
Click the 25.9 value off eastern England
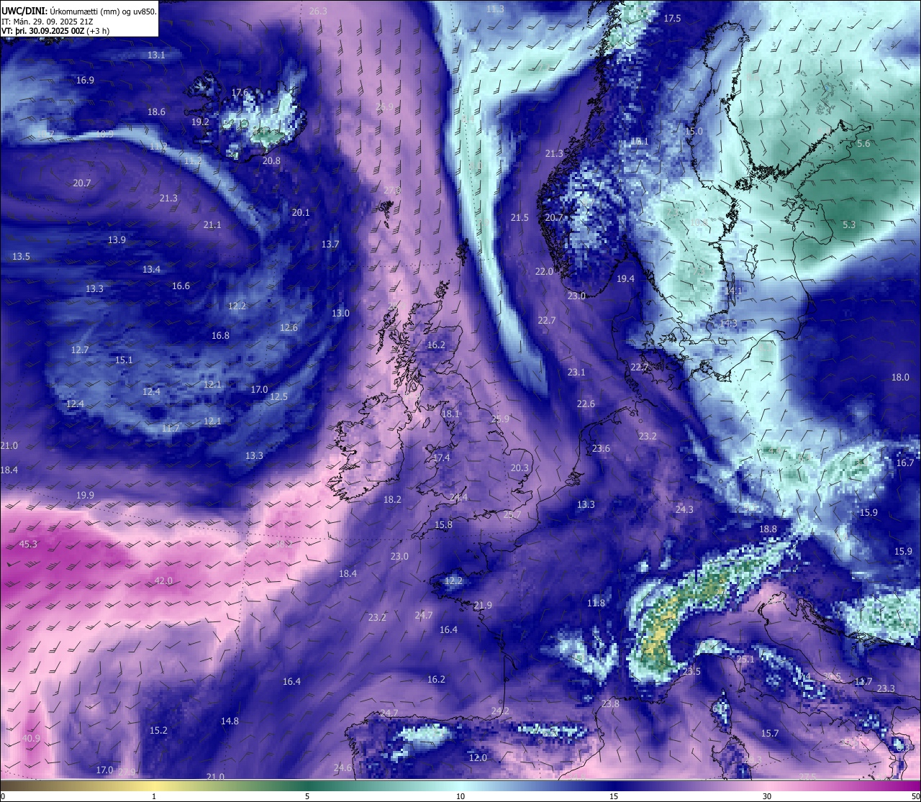[x=500, y=419]
